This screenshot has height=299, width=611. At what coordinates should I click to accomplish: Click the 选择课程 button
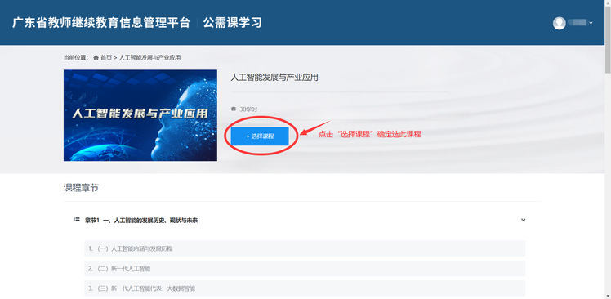[x=260, y=136]
